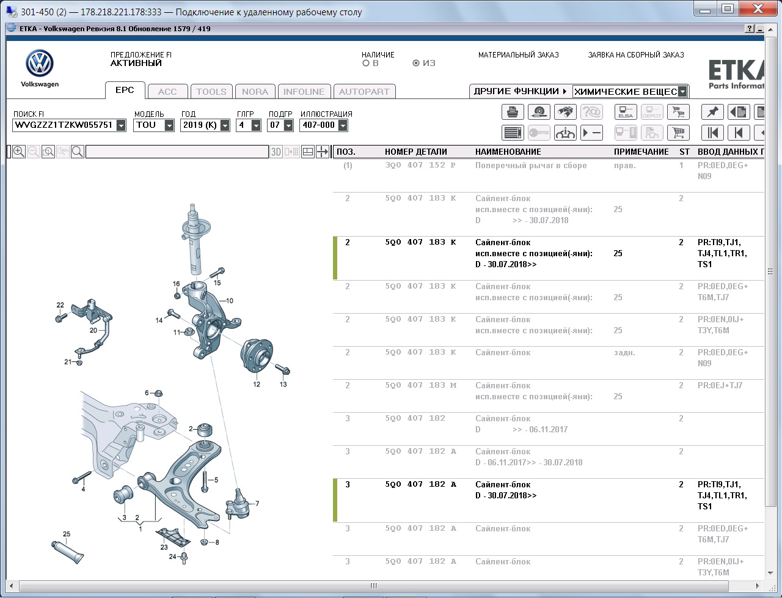Image resolution: width=782 pixels, height=598 pixels.
Task: Open the single shopping cart icon
Action: point(678,133)
